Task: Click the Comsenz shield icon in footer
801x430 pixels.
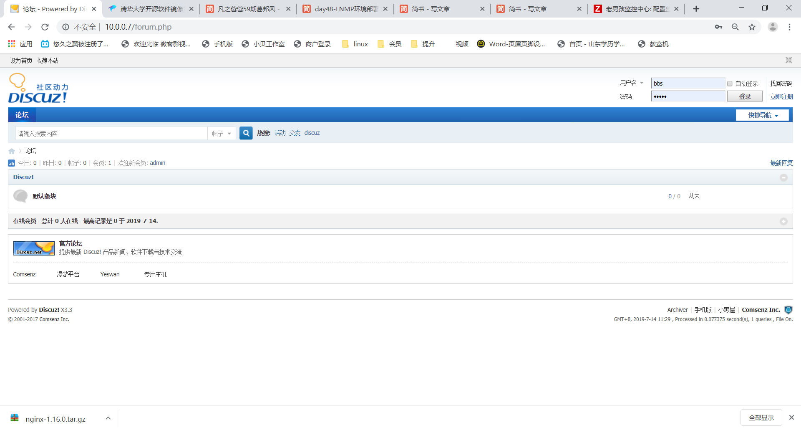Action: point(788,310)
